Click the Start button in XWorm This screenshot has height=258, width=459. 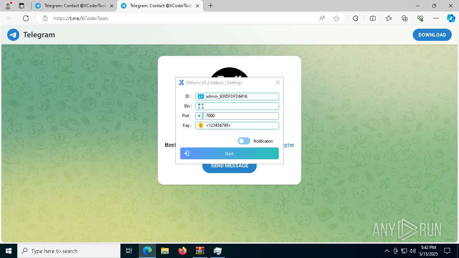point(229,153)
